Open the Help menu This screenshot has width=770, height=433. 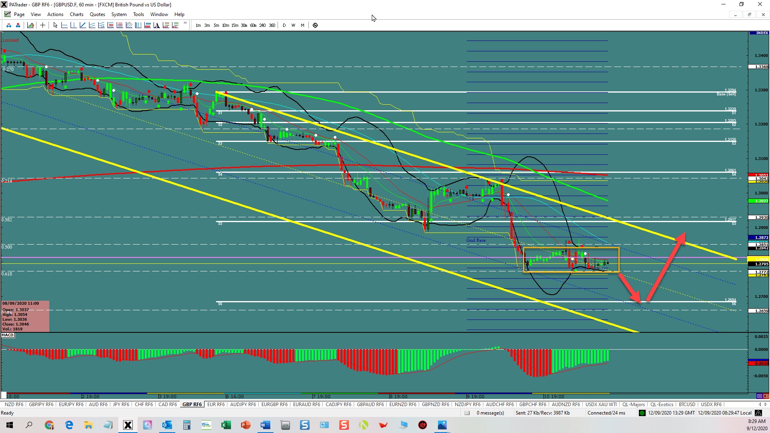[x=179, y=14]
